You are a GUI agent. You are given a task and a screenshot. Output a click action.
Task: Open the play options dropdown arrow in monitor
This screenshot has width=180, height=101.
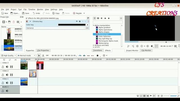click(145, 46)
